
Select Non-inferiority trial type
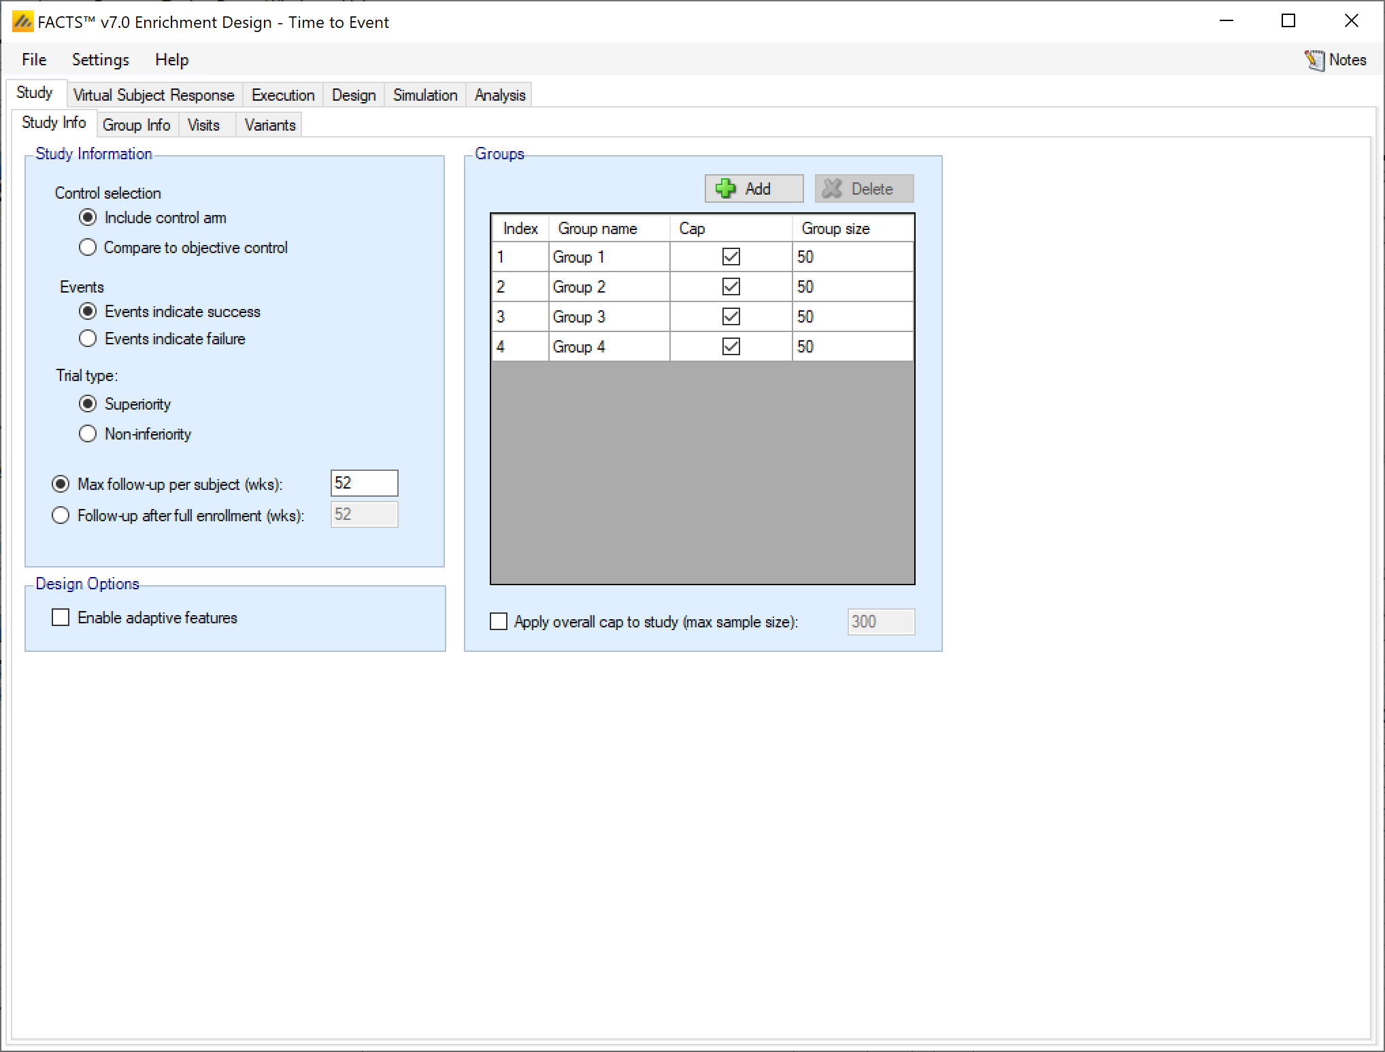pos(88,433)
